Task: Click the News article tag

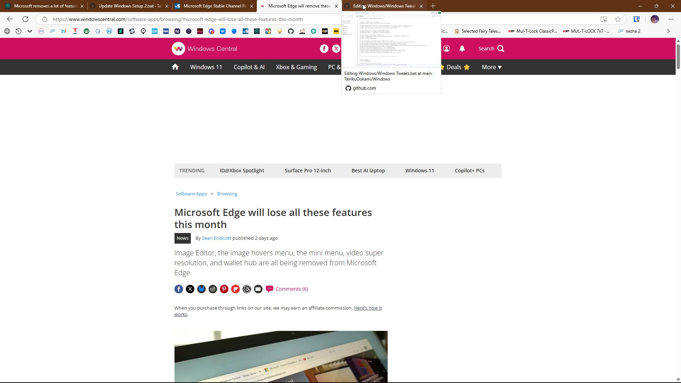Action: pos(183,238)
